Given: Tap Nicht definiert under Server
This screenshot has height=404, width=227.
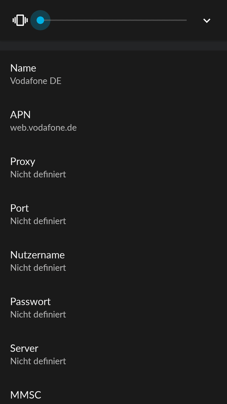Looking at the screenshot, I should [x=38, y=361].
